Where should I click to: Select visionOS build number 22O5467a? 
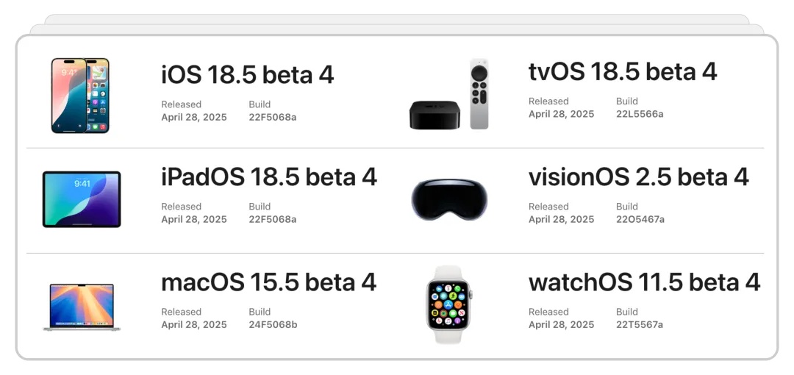[x=640, y=219]
